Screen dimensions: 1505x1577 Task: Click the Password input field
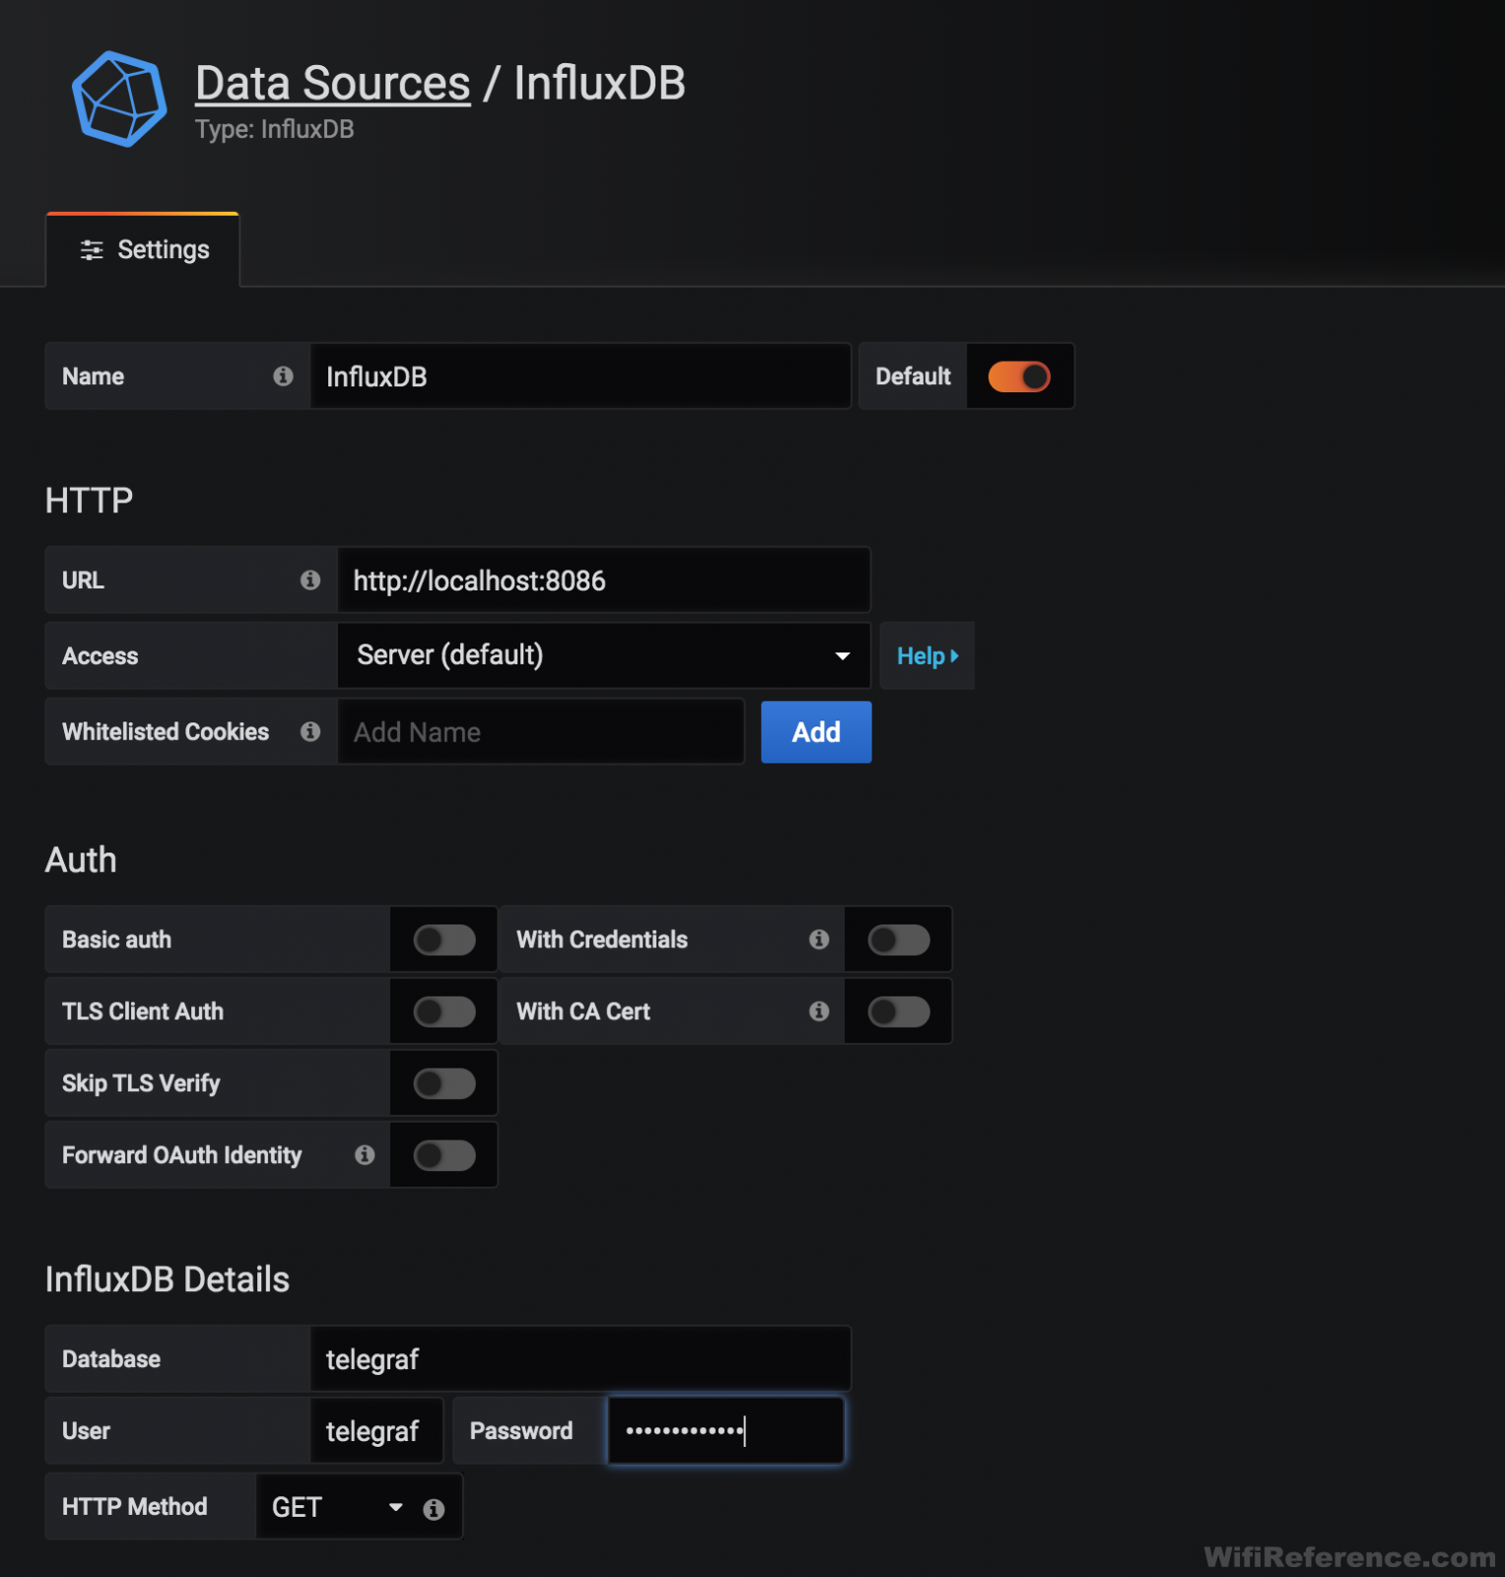coord(725,1430)
